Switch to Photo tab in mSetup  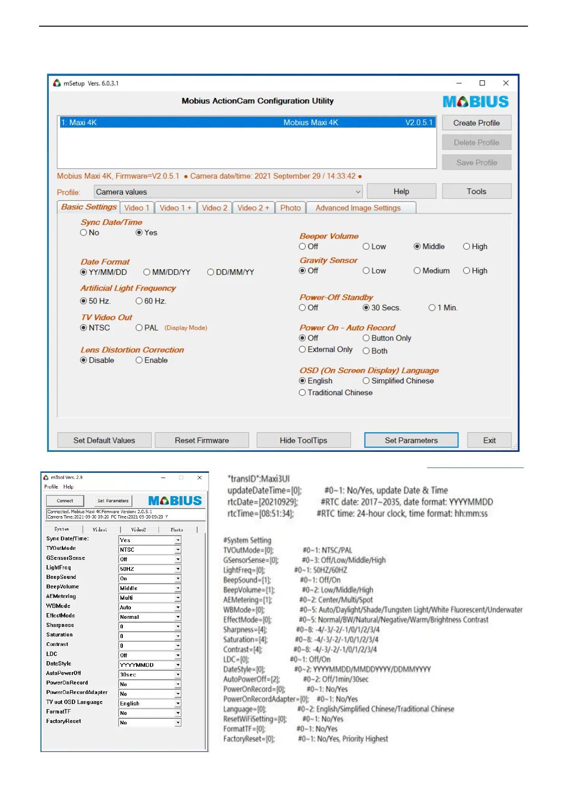pos(290,208)
